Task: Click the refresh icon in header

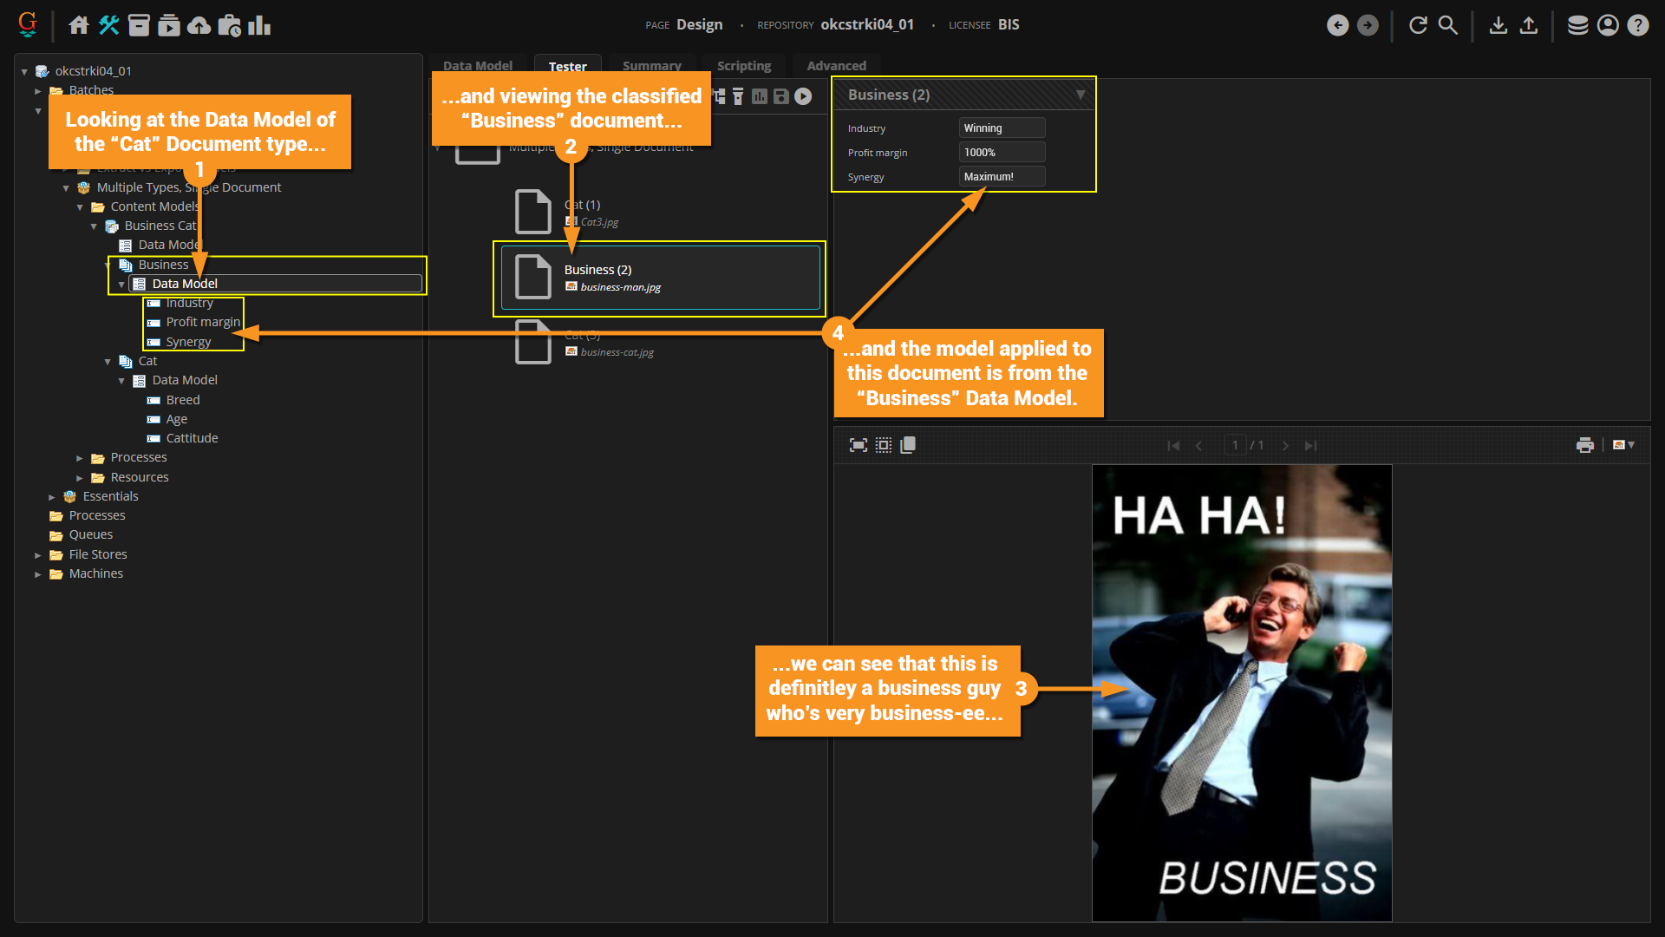Action: tap(1418, 25)
